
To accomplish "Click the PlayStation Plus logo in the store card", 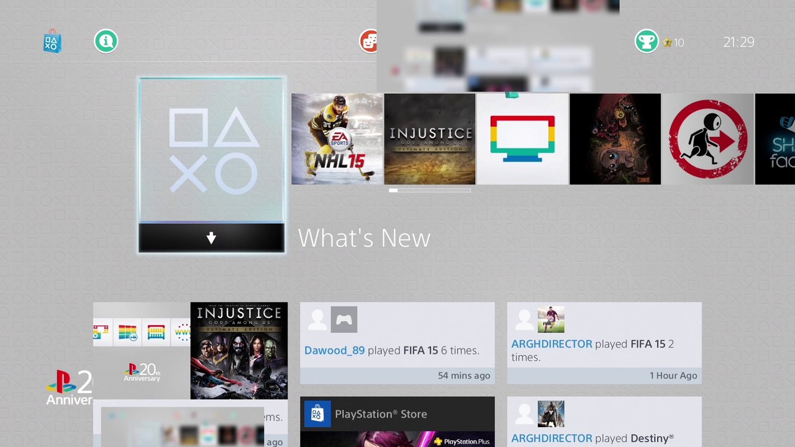I will [x=461, y=441].
